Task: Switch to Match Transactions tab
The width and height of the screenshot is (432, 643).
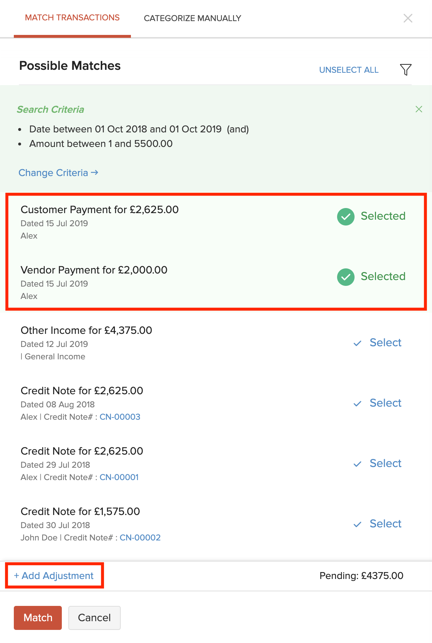Action: 72,18
